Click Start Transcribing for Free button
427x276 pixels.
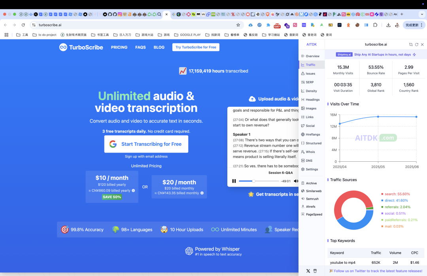point(146,144)
